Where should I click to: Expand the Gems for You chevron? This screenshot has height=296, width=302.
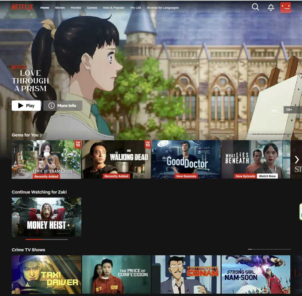pyautogui.click(x=41, y=135)
